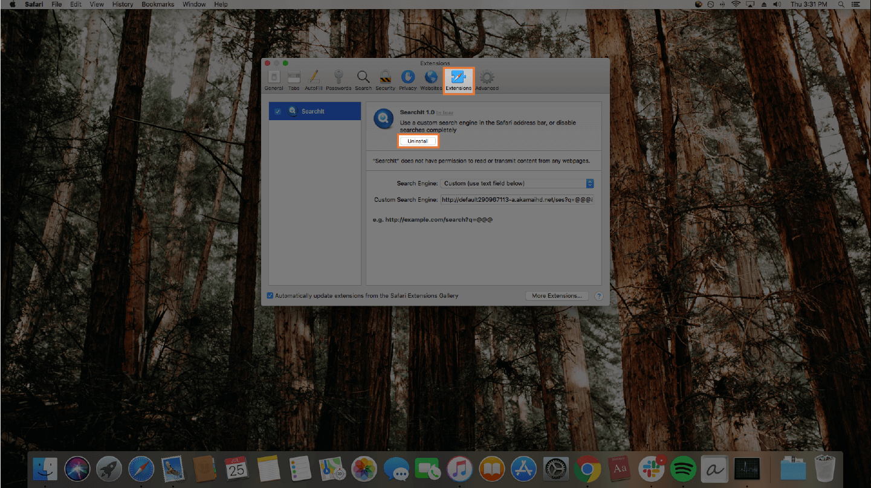The width and height of the screenshot is (871, 488).
Task: Open Maps in the Dock
Action: 332,469
